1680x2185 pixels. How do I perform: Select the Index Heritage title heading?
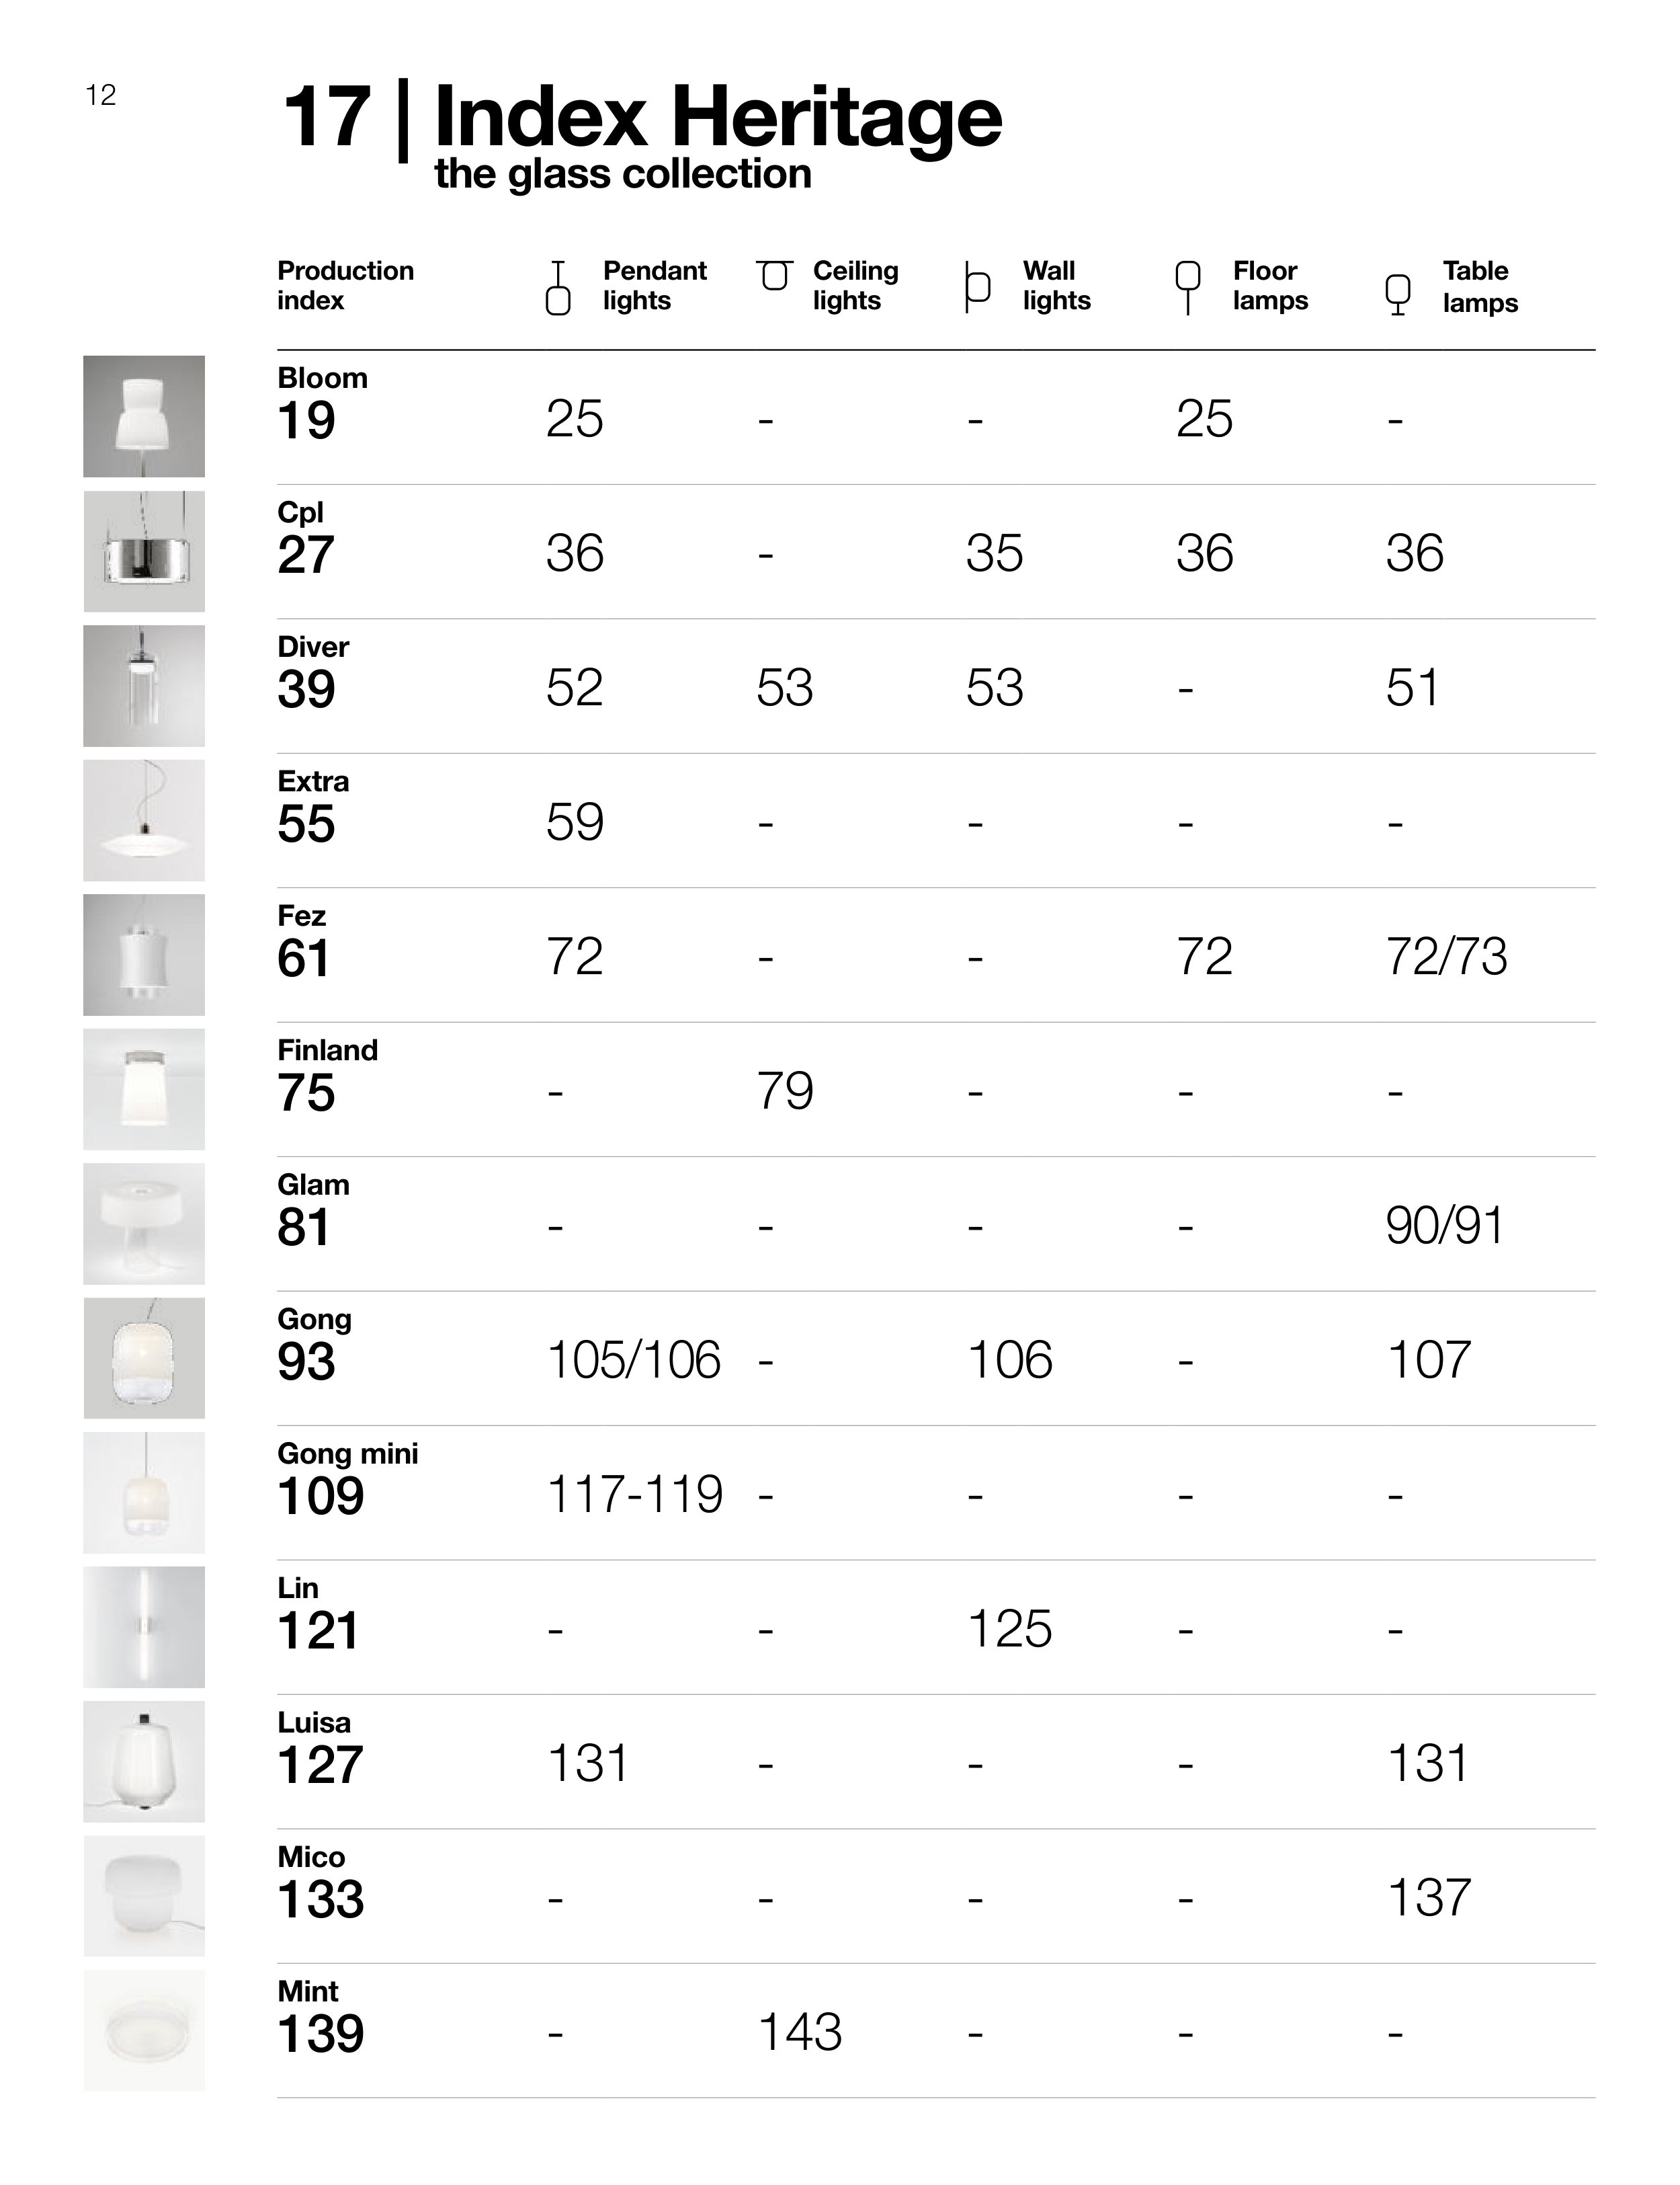717,119
